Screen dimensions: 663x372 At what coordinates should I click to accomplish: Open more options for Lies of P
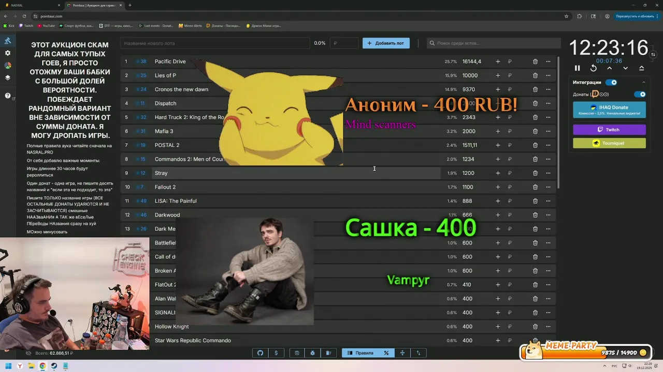click(x=548, y=75)
